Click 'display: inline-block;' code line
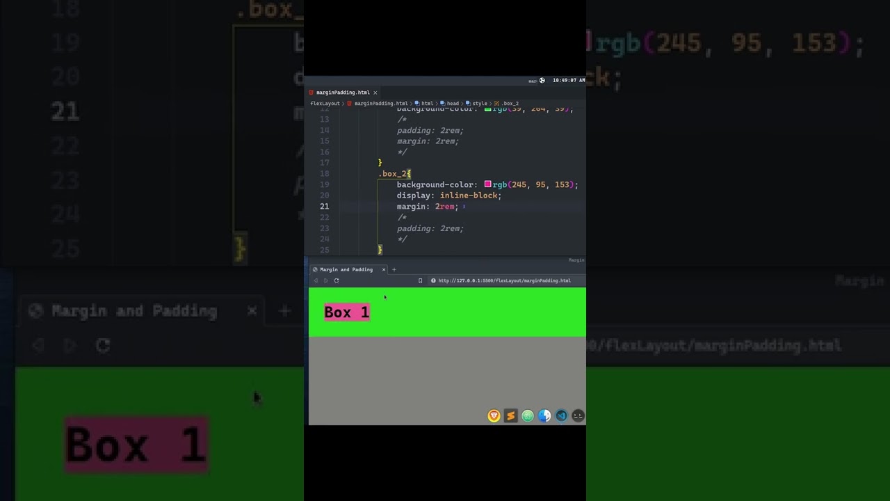The width and height of the screenshot is (890, 501). 449,196
